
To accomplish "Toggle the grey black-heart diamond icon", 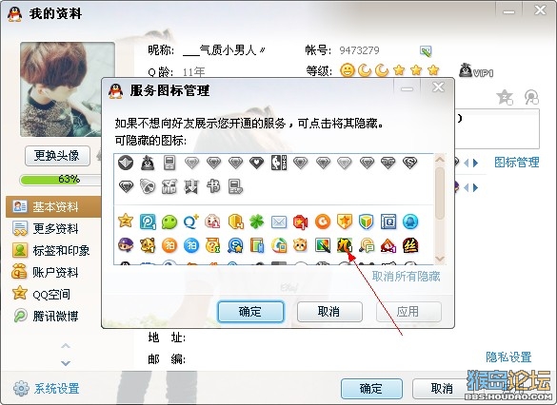I will click(x=256, y=163).
